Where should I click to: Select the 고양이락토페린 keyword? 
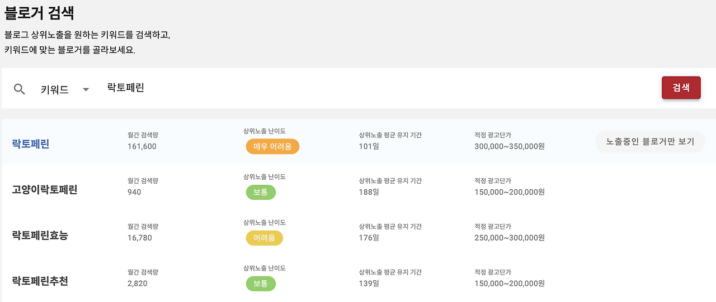tap(45, 190)
